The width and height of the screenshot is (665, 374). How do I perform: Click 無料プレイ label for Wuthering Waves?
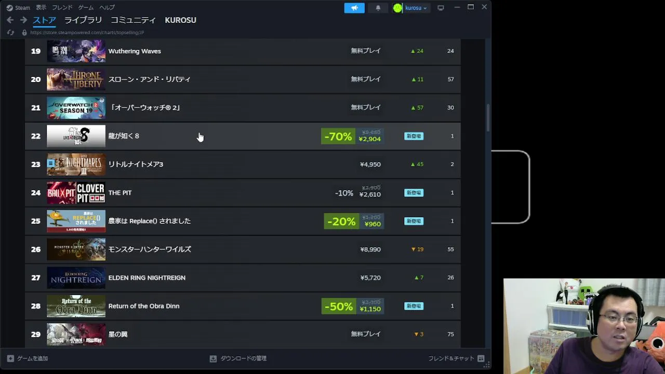click(x=366, y=51)
